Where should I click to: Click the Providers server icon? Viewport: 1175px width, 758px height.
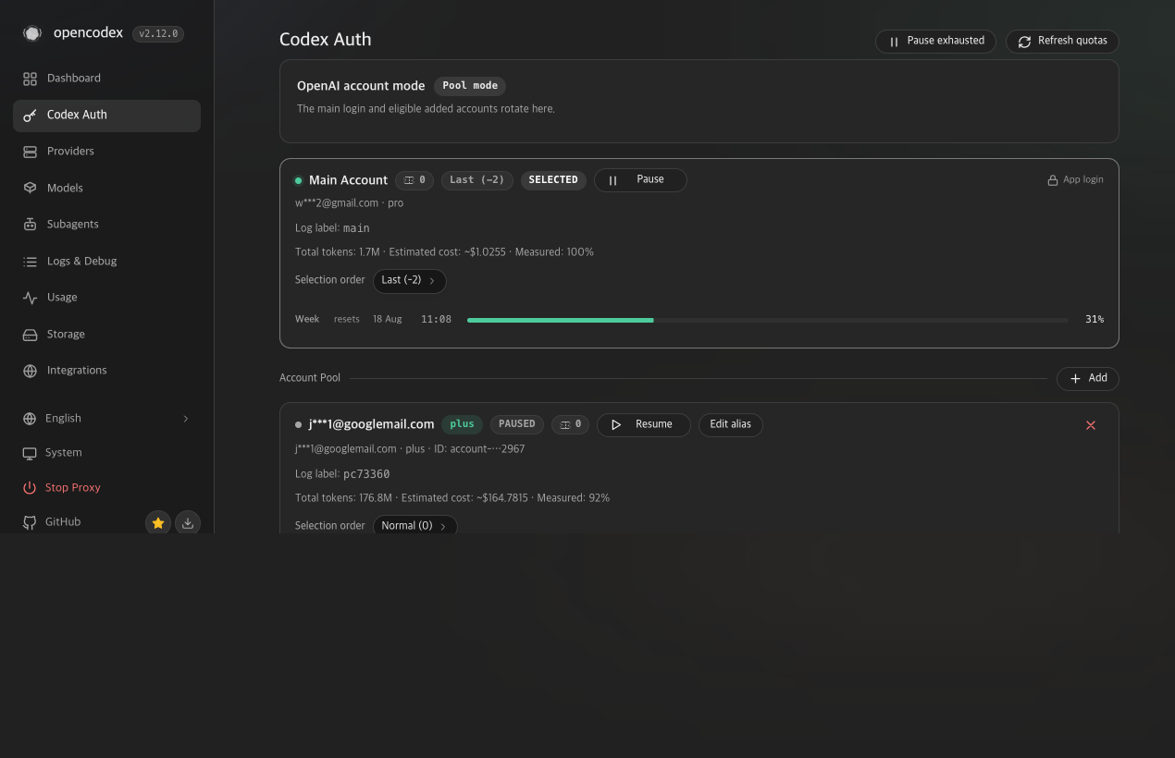[x=30, y=152]
